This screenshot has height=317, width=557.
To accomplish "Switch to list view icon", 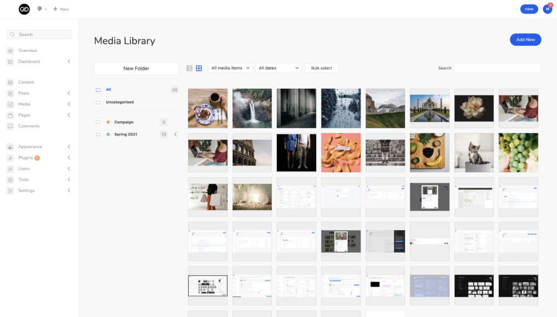I will coord(189,68).
